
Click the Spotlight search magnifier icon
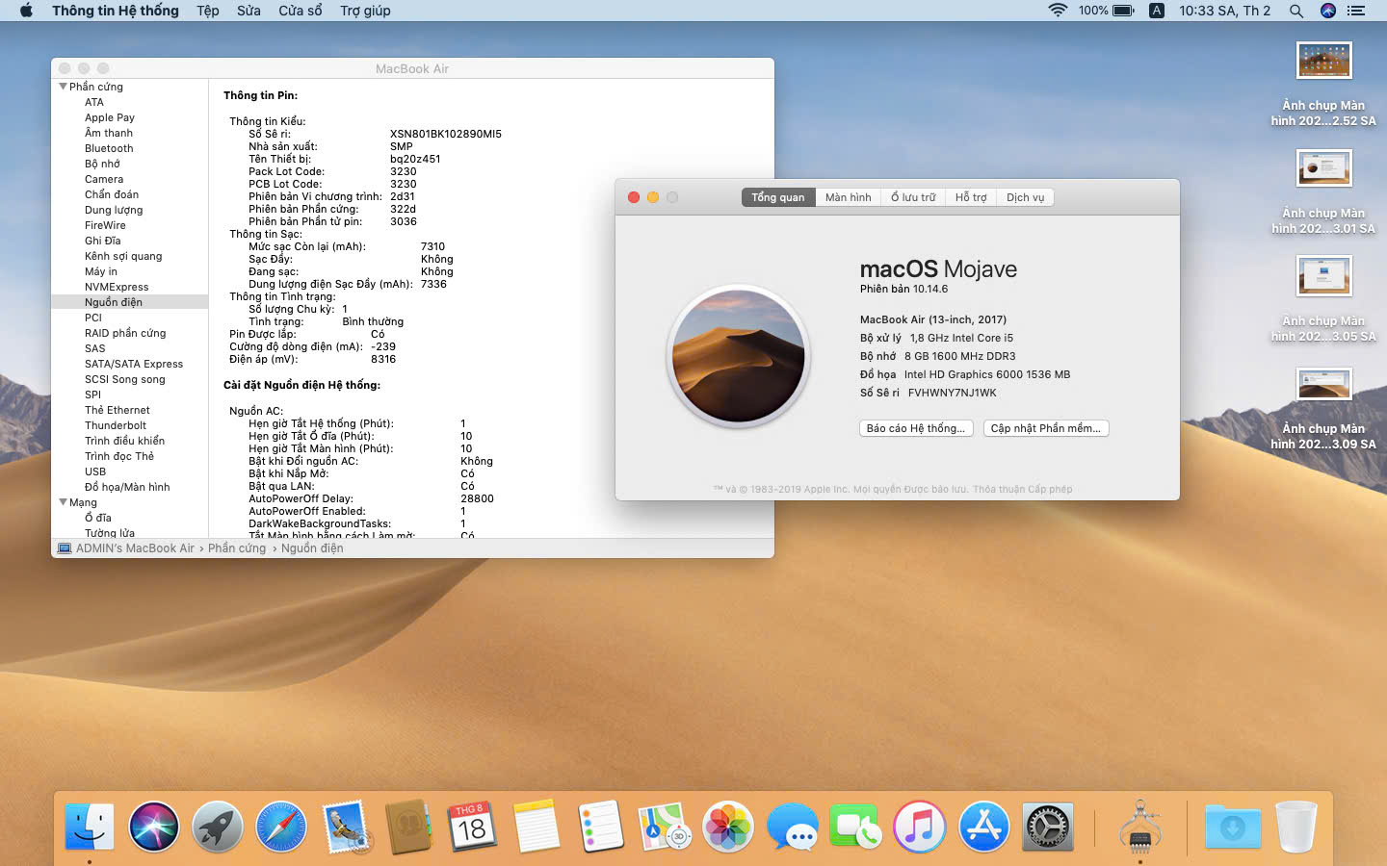1296,11
